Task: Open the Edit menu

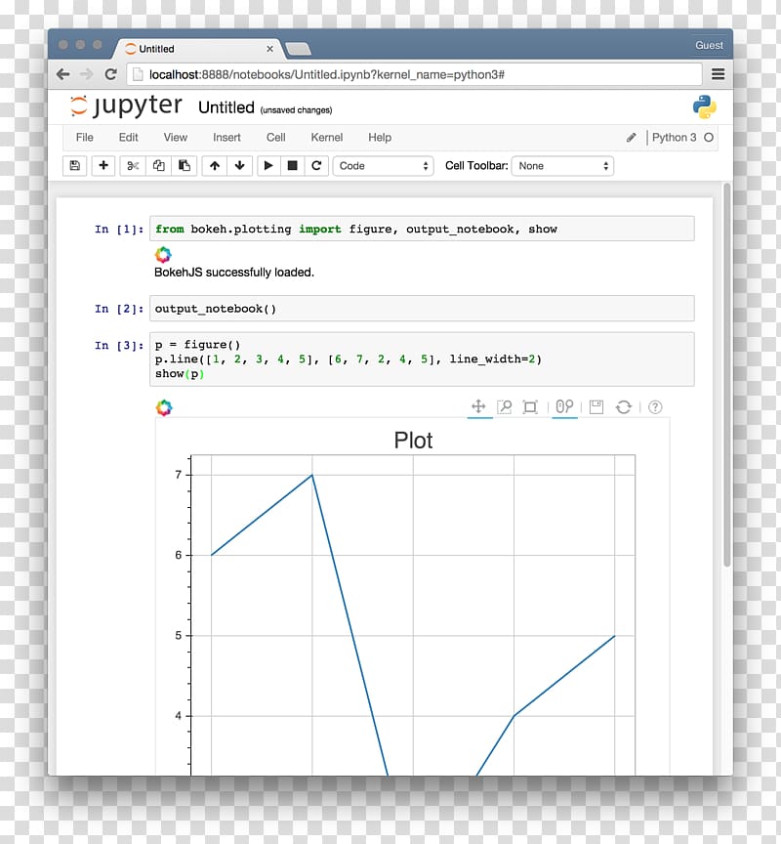Action: coord(128,138)
